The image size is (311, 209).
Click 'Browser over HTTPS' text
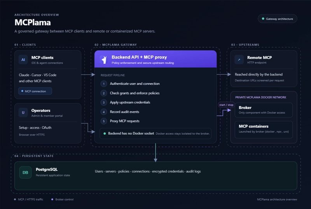[x=32, y=135]
